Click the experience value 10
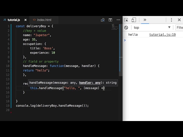183x137 pixels. click(x=53, y=53)
